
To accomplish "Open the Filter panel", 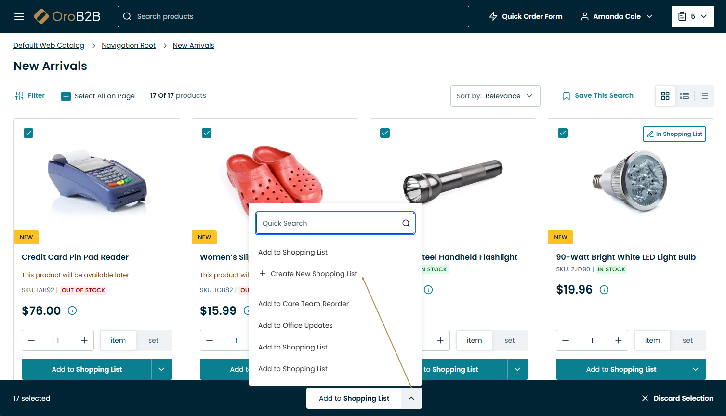I will (30, 95).
